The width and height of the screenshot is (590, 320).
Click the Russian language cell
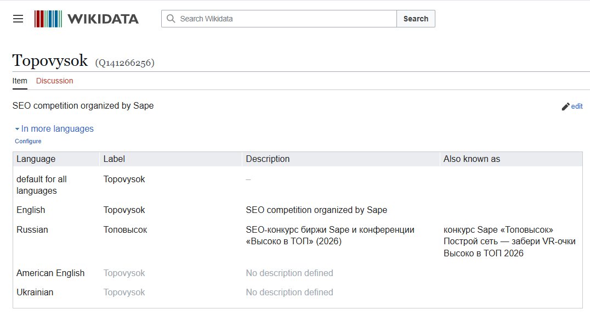pyautogui.click(x=32, y=229)
